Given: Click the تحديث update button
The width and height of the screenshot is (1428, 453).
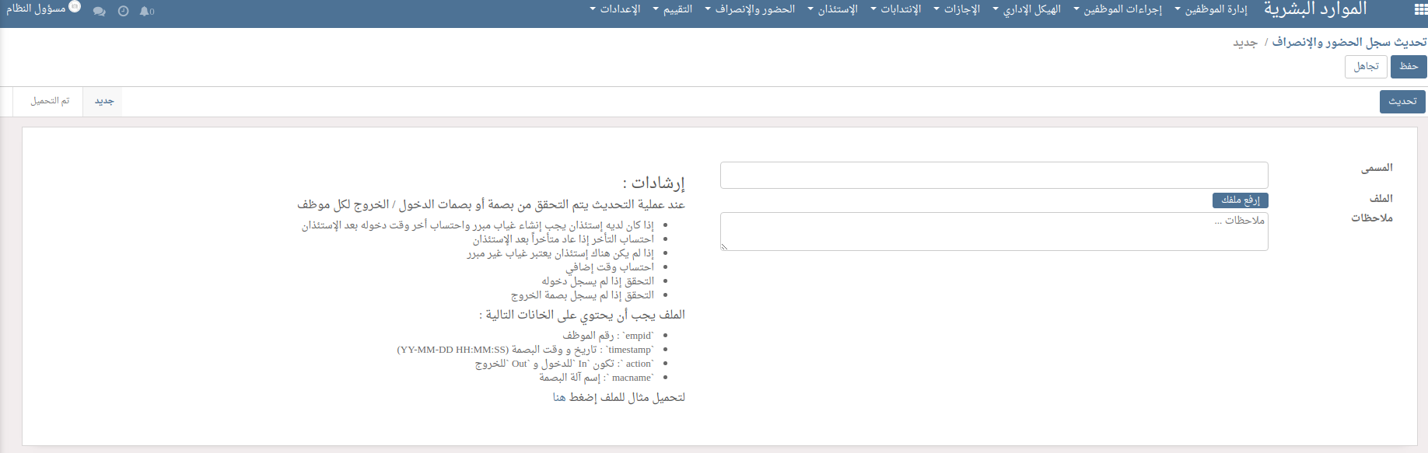Looking at the screenshot, I should click(1402, 102).
